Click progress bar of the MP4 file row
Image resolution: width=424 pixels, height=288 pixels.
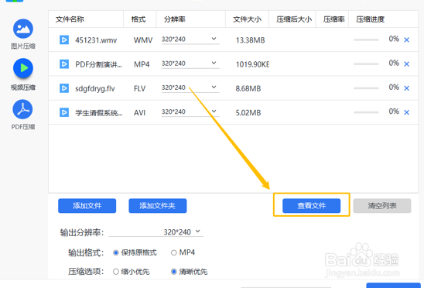pos(367,64)
